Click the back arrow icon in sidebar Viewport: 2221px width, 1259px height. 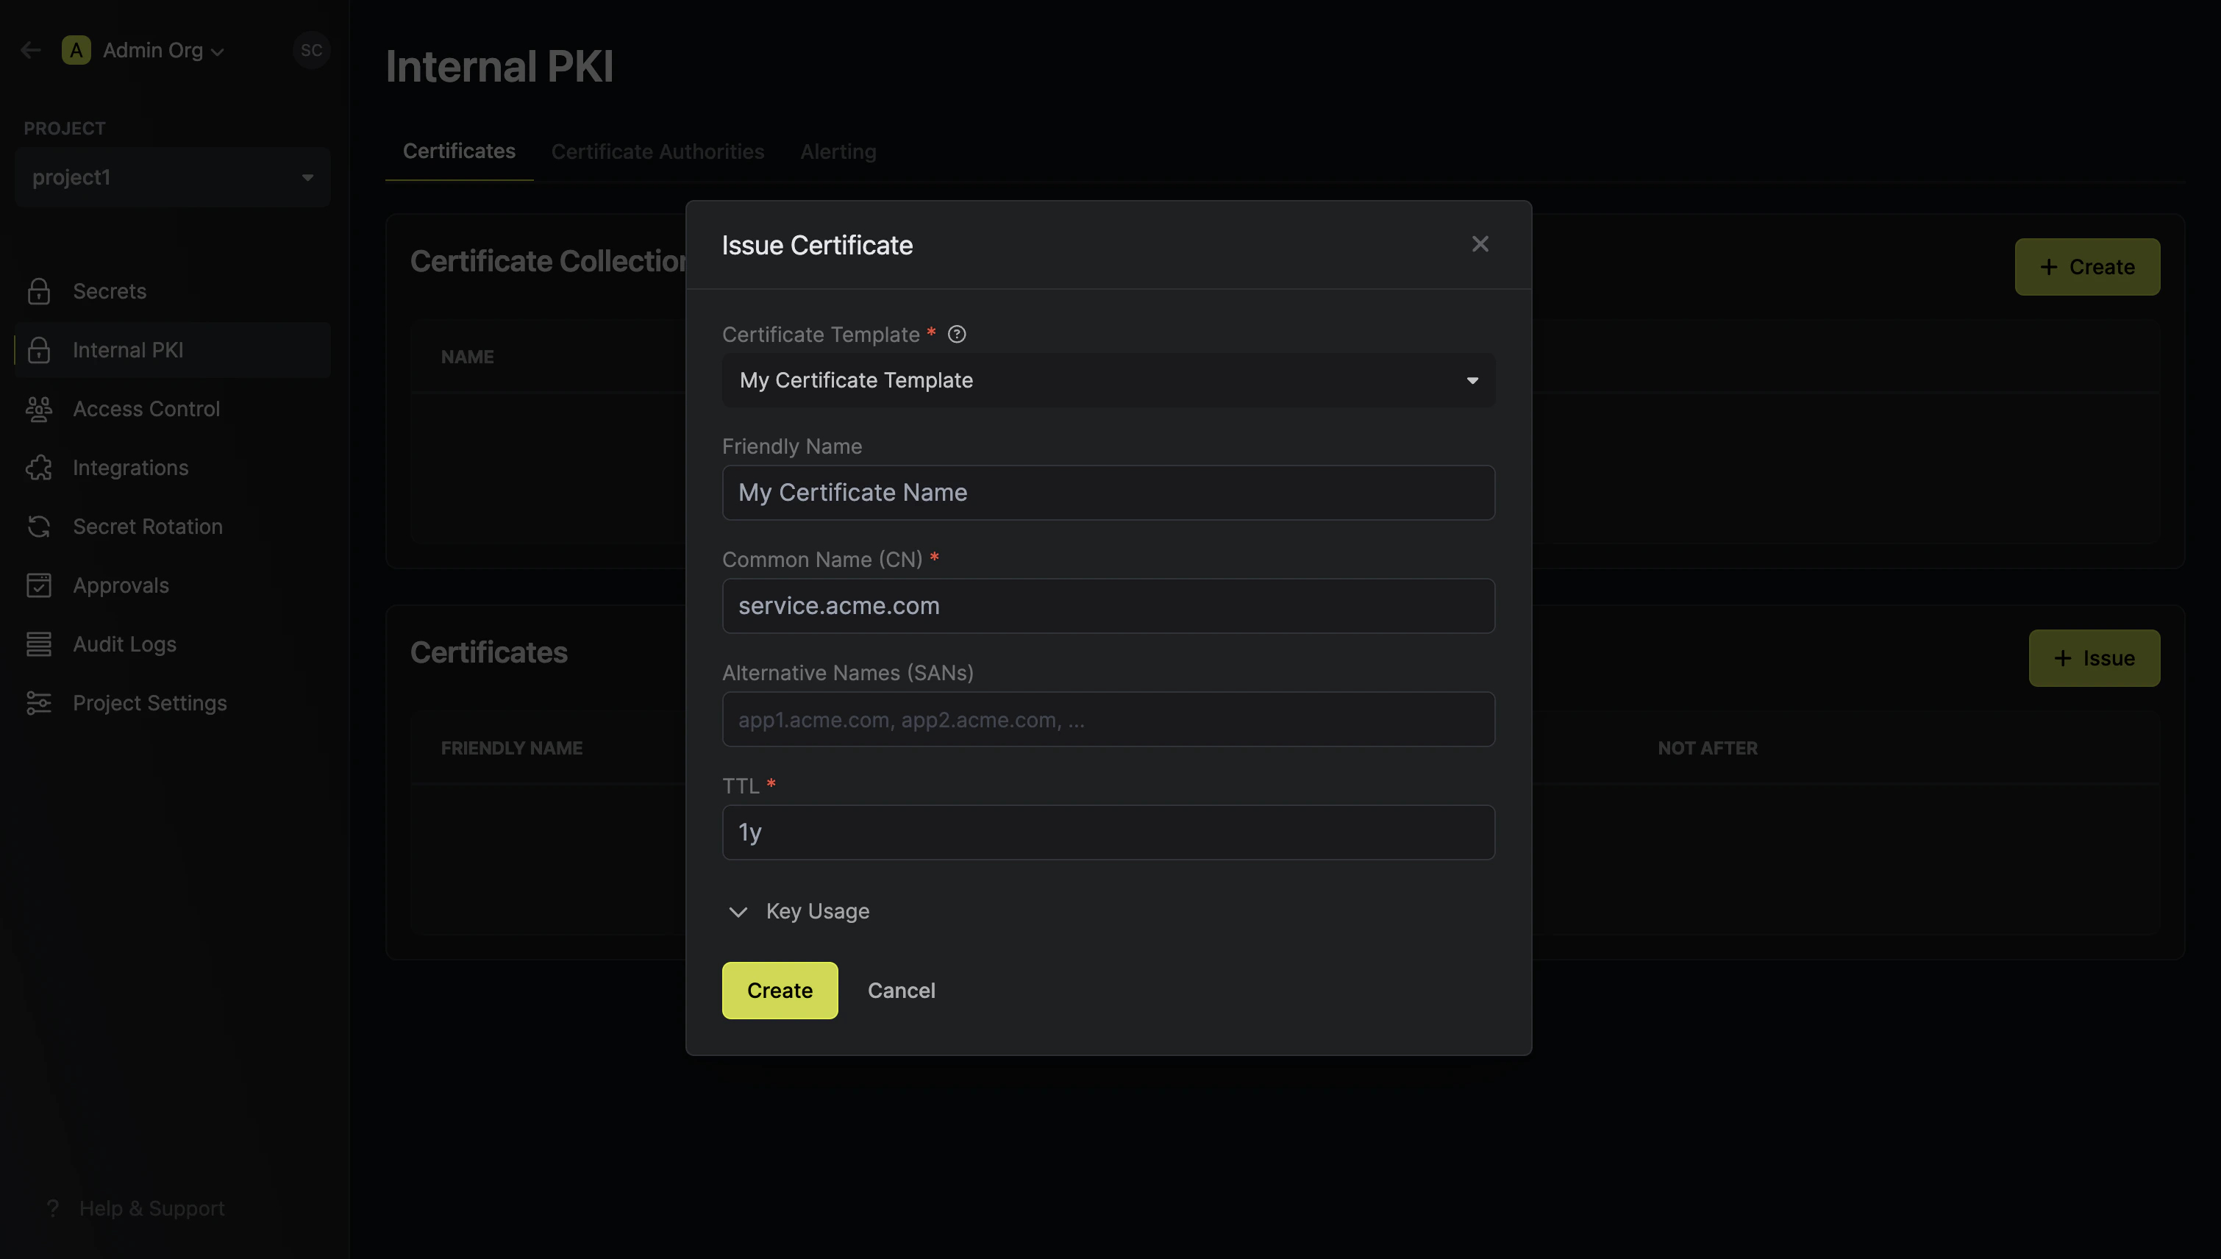coord(31,50)
